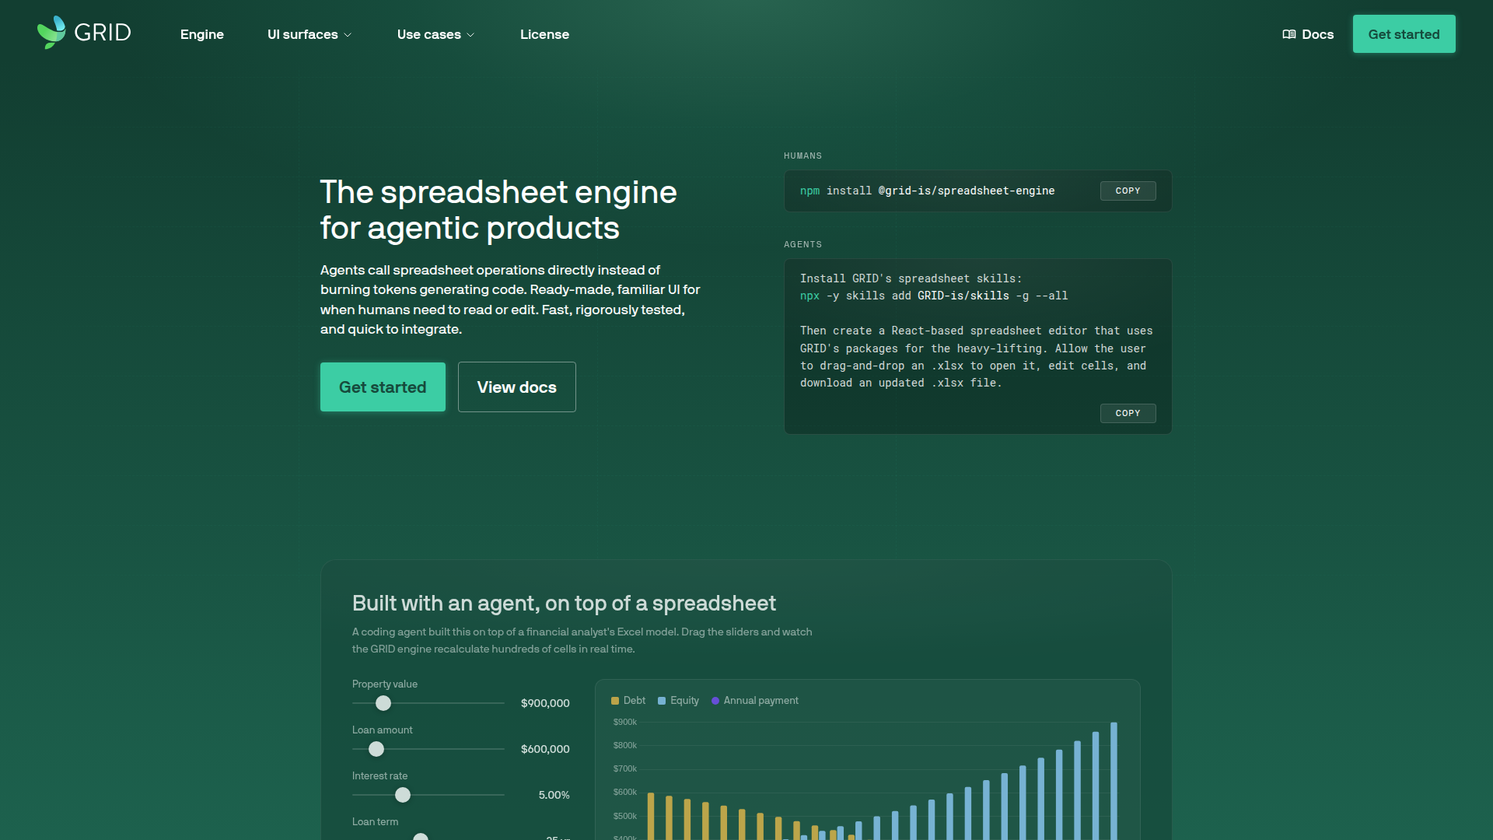1493x840 pixels.
Task: Click the npx skills add command line
Action: [x=934, y=296]
